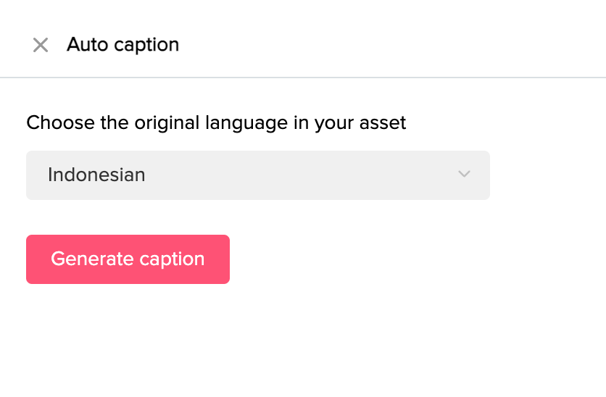Open the Indonesian language dropdown
This screenshot has height=397, width=606.
coord(257,175)
